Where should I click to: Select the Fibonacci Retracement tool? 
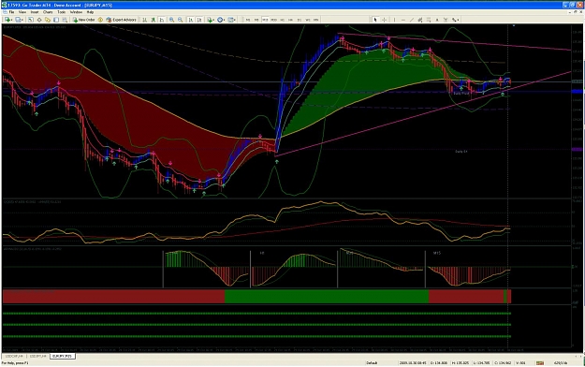[x=429, y=20]
